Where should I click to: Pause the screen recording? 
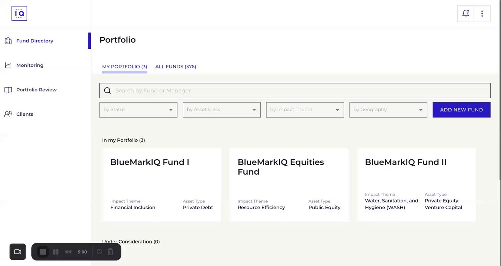point(56,252)
